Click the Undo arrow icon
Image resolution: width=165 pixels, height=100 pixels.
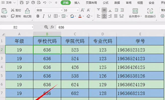[45, 2]
